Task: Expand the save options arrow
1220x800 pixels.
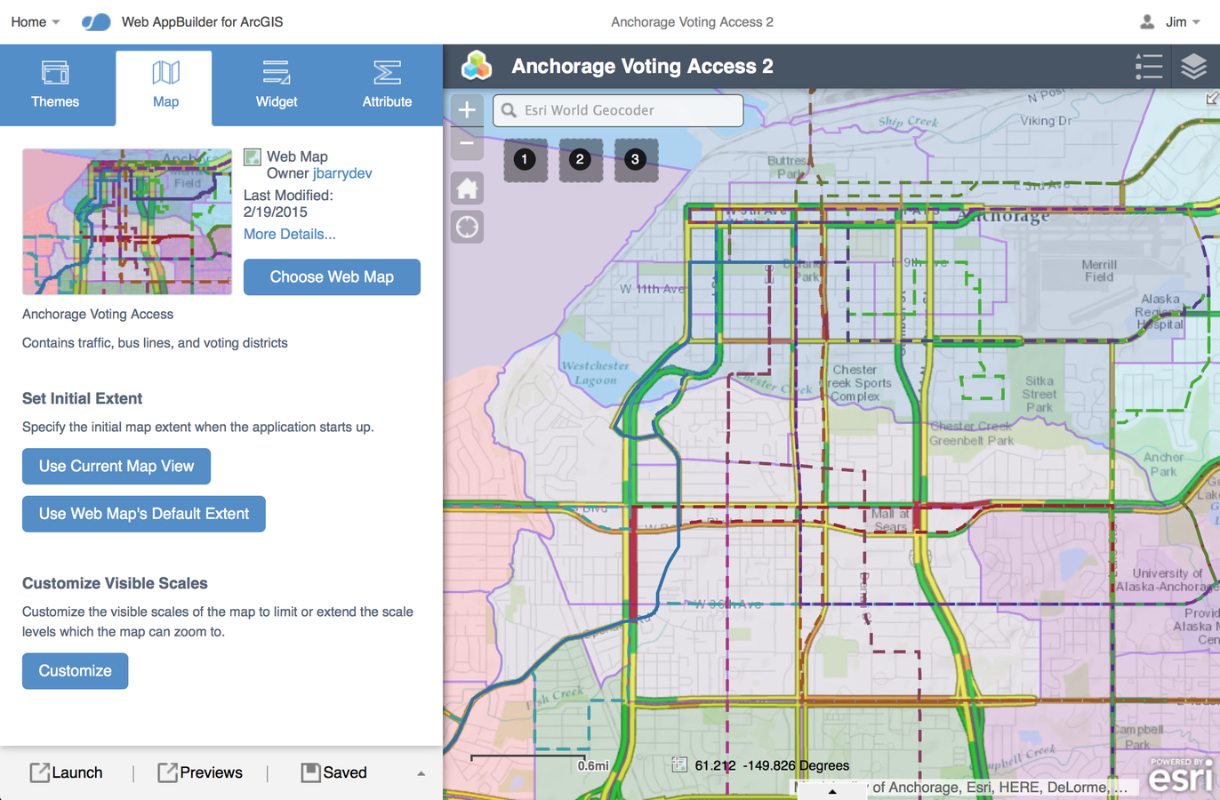Action: (x=421, y=773)
